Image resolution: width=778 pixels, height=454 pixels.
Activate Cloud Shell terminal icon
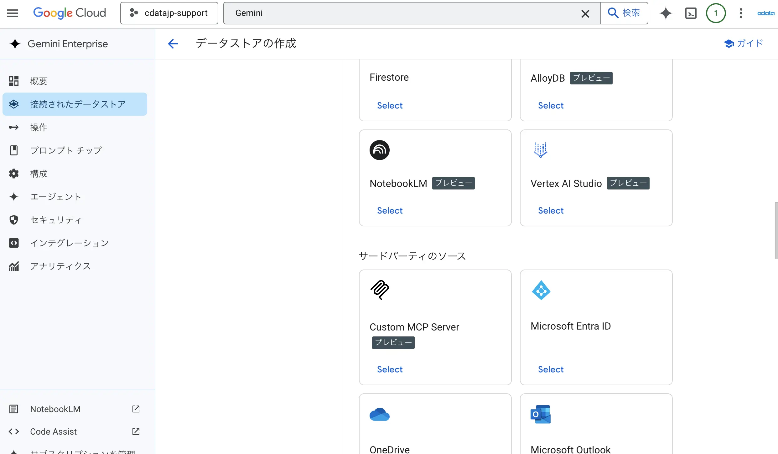(691, 13)
